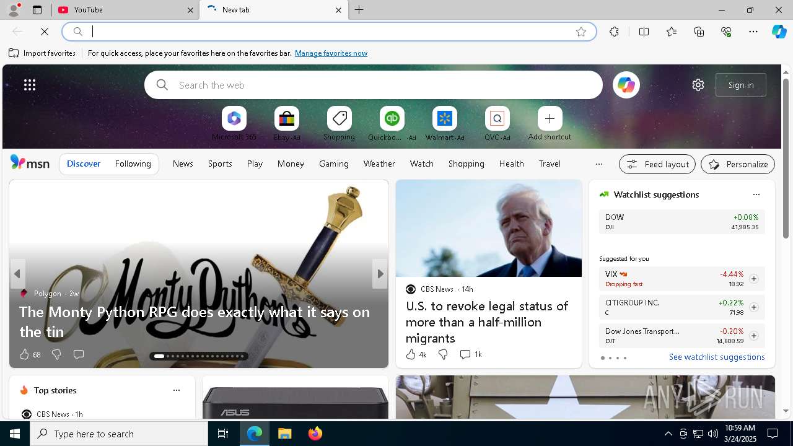Open the QVC shortcut
The width and height of the screenshot is (793, 446).
[x=497, y=124]
